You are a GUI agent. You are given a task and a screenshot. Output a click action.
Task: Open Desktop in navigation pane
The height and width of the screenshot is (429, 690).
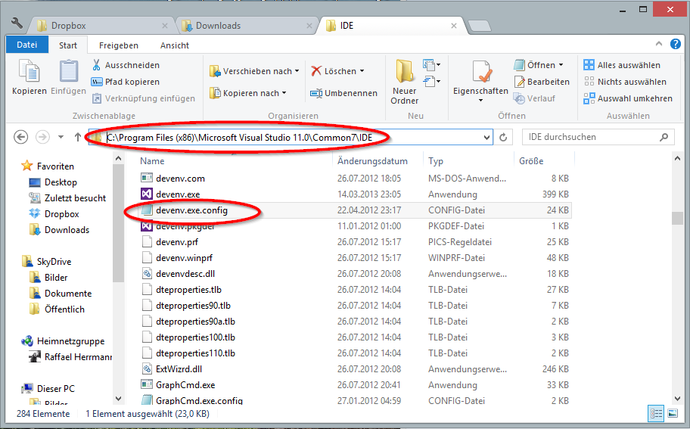point(61,182)
